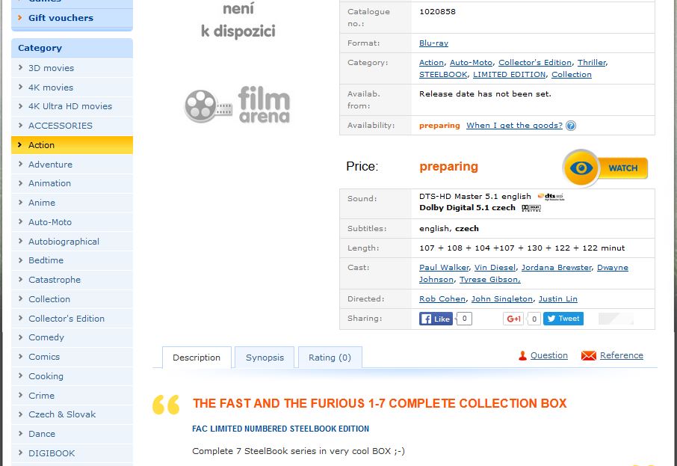Click the Reference link text
The image size is (677, 466).
tap(622, 355)
